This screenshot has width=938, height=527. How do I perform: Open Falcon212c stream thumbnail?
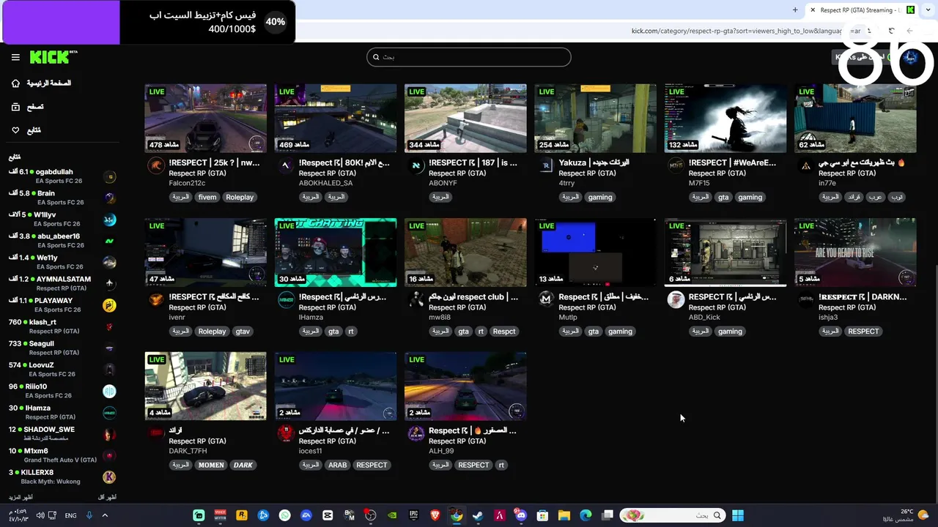click(x=206, y=118)
